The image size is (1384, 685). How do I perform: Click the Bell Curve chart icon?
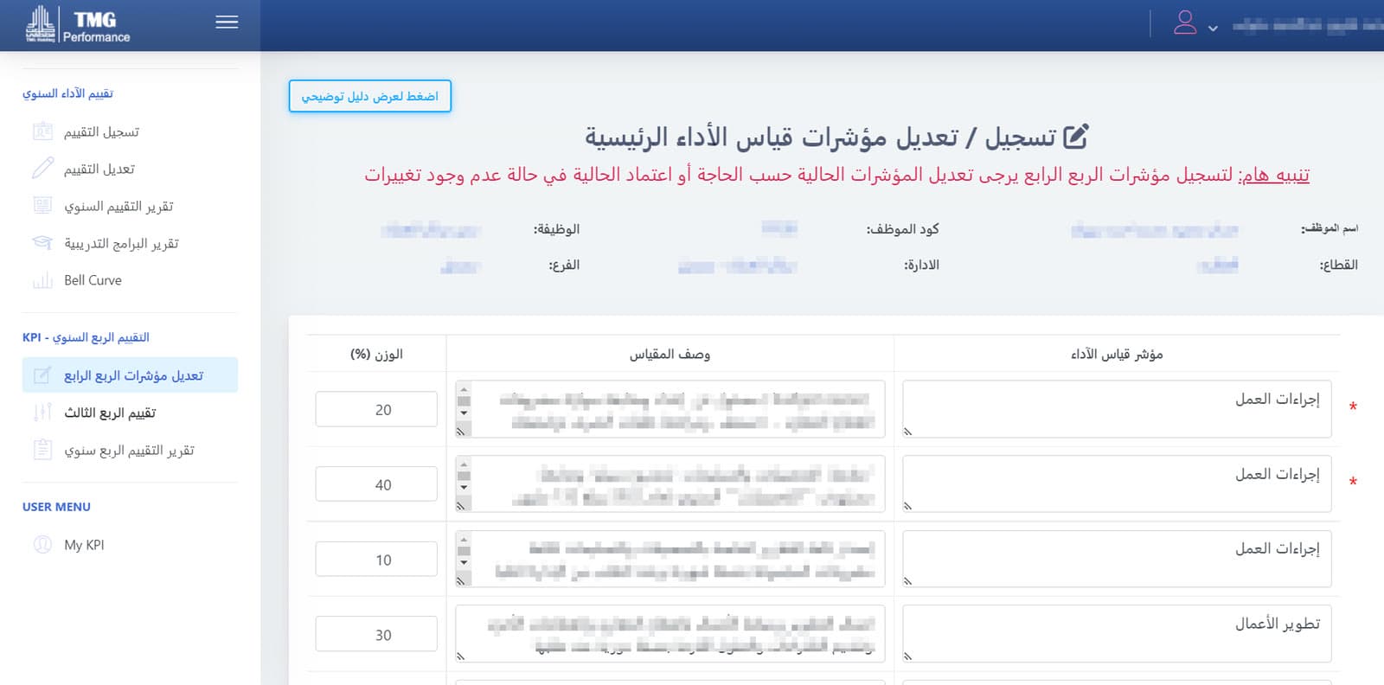42,280
